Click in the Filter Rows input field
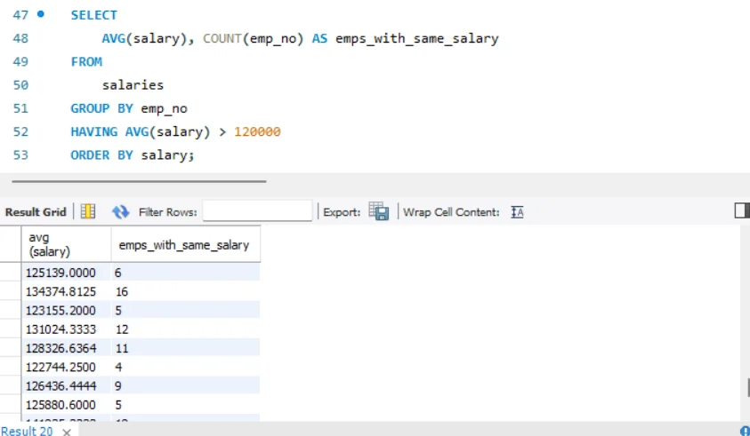The height and width of the screenshot is (436, 750). 258,212
